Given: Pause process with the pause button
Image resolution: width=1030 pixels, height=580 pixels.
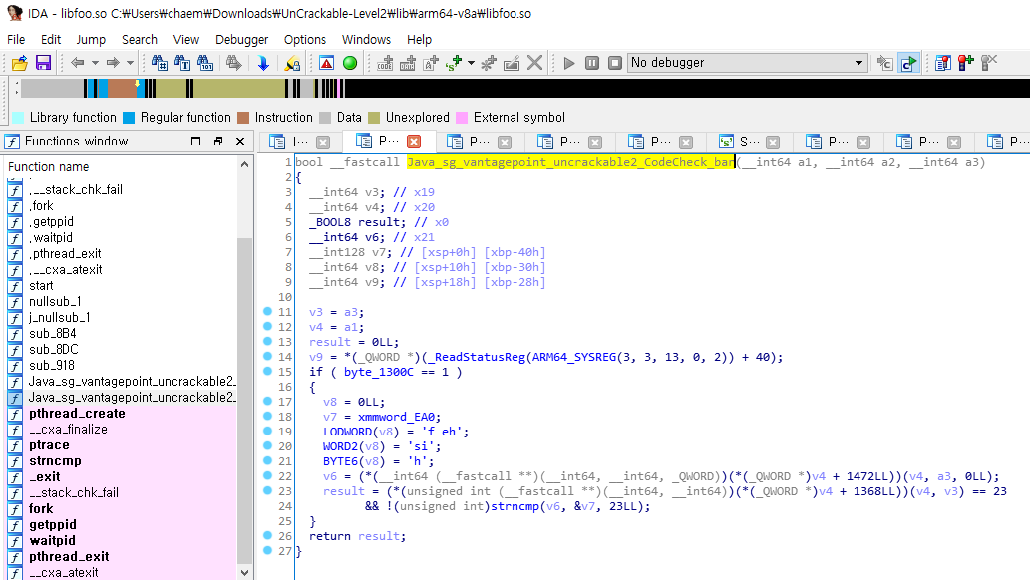Looking at the screenshot, I should [592, 63].
